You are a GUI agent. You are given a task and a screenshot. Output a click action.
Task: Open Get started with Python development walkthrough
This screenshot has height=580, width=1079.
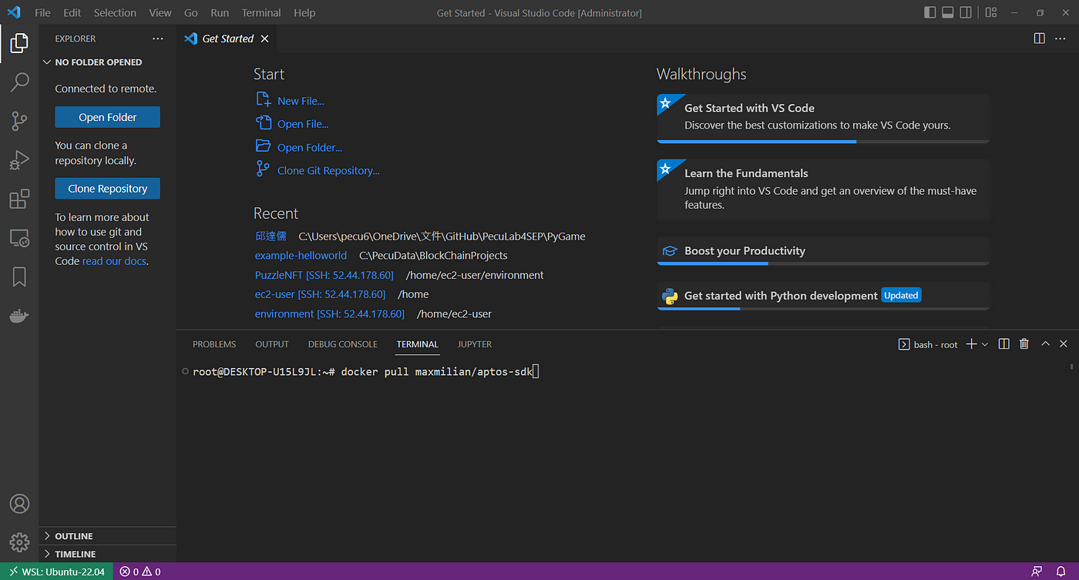coord(822,296)
